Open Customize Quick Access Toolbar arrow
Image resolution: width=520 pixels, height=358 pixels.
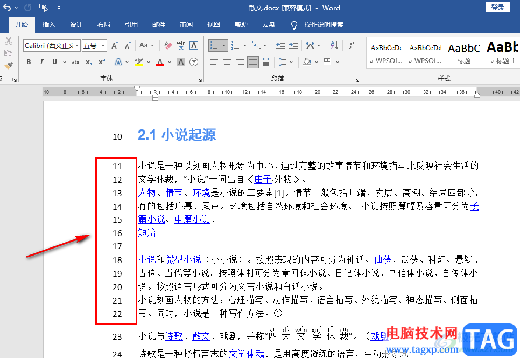pyautogui.click(x=59, y=8)
